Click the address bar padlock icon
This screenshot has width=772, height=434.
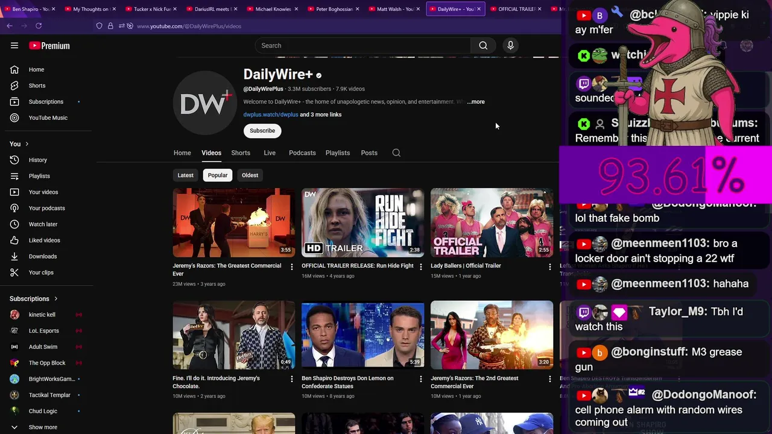(110, 26)
